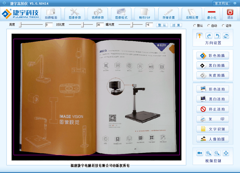Select the 证件 radio option
This screenshot has height=173, width=240.
223,26
